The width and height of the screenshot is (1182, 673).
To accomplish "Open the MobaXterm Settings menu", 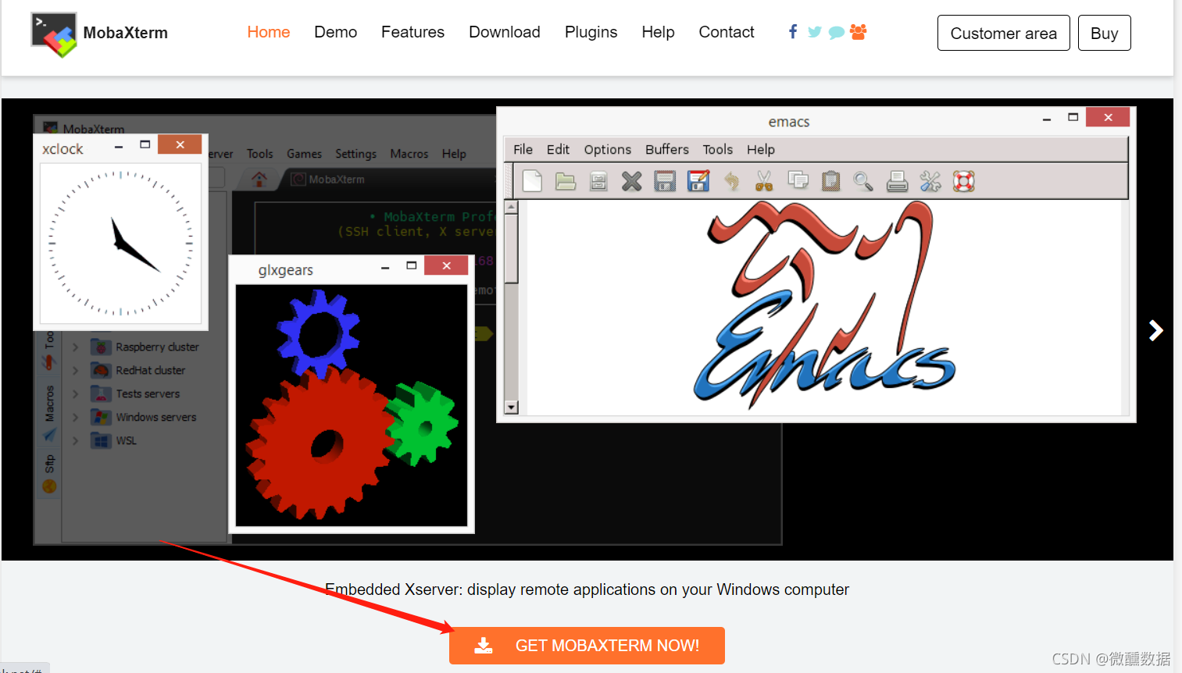I will click(356, 154).
